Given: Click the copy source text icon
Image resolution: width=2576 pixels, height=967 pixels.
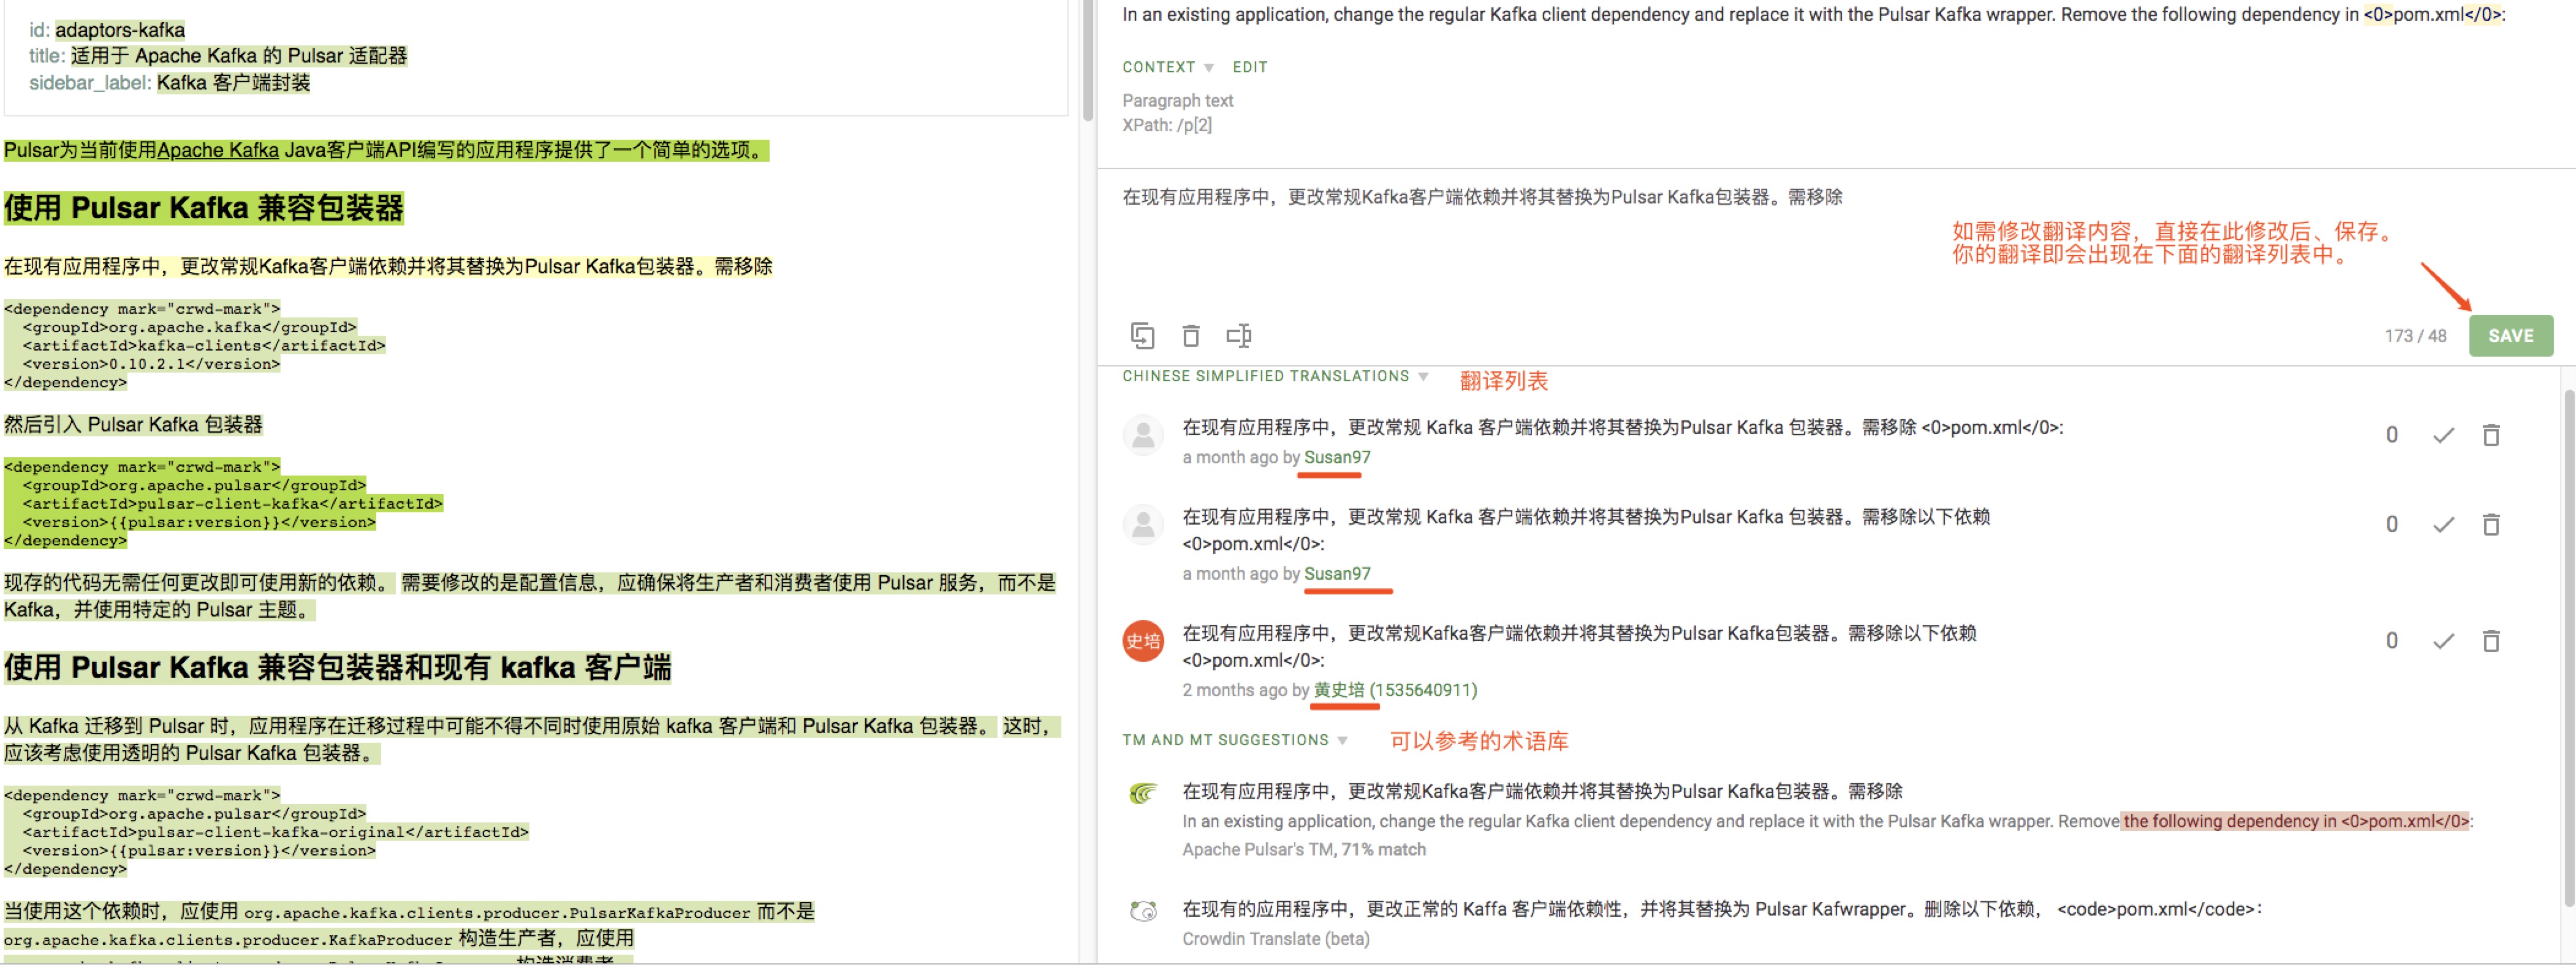Looking at the screenshot, I should point(1142,336).
